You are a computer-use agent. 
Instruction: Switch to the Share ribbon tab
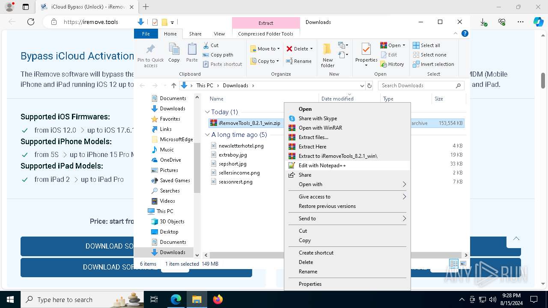(x=195, y=34)
